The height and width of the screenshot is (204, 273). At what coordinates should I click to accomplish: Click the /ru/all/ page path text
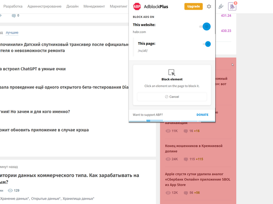[x=143, y=51]
